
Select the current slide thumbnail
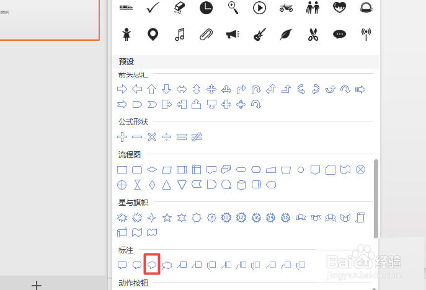(50, 20)
